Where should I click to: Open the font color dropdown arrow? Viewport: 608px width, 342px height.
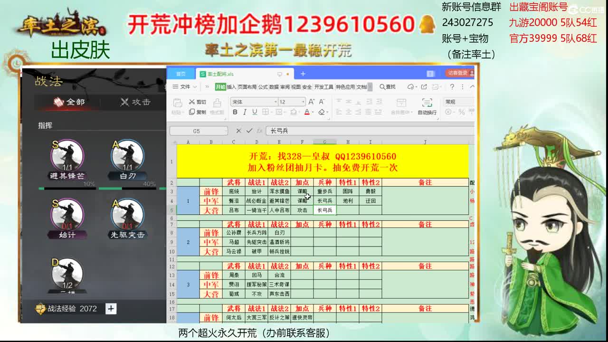[x=313, y=113]
